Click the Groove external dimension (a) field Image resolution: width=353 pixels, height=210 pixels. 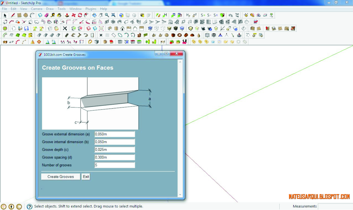coord(115,134)
